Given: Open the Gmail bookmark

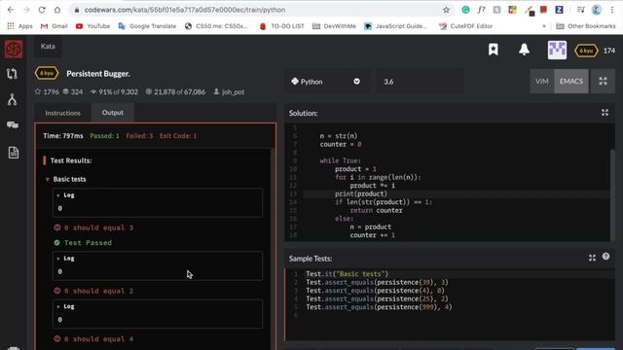Looking at the screenshot, I should (55, 26).
